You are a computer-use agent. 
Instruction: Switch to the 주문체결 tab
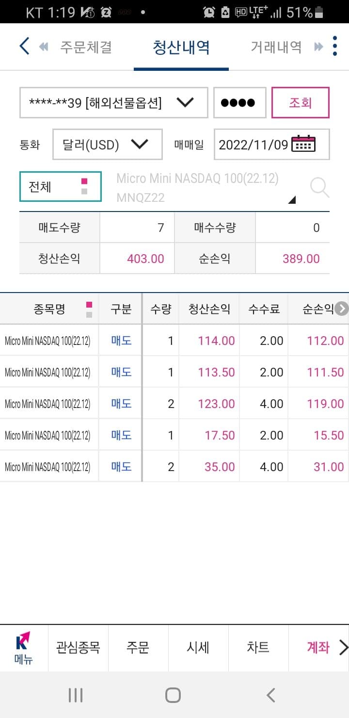click(x=86, y=47)
